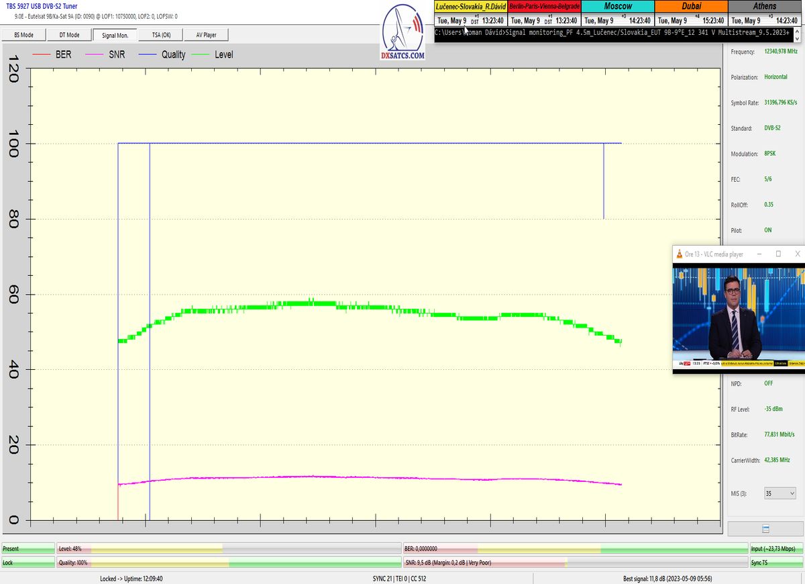Maximize the VLC media player window
The height and width of the screenshot is (584, 805).
778,254
